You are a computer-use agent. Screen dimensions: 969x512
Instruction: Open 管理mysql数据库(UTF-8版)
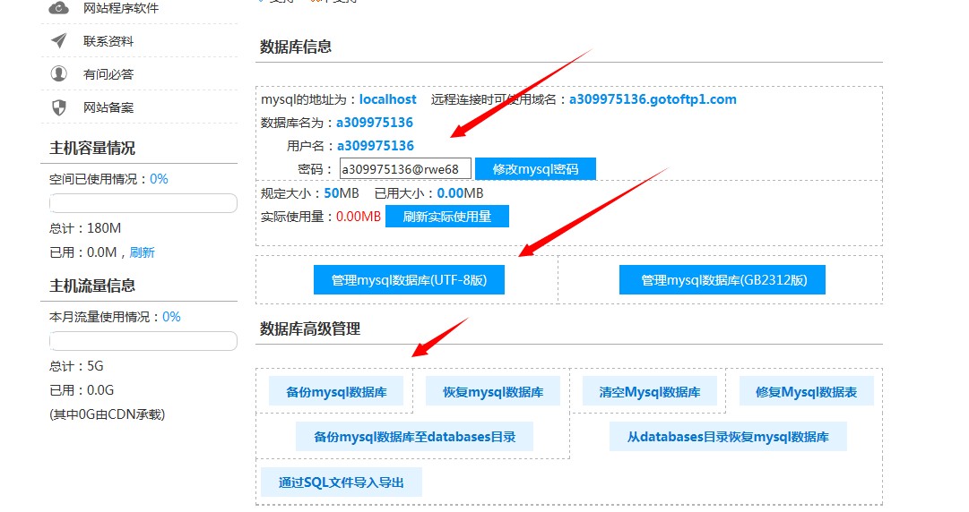[409, 280]
